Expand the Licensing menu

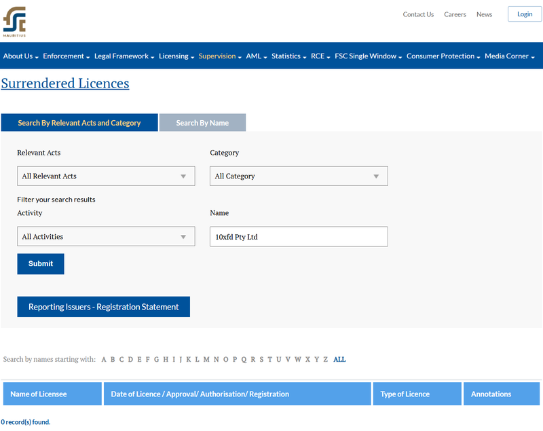coord(176,56)
